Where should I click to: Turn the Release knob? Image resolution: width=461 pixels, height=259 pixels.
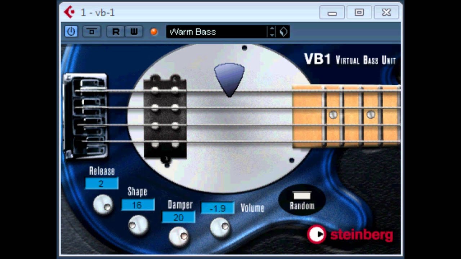click(103, 205)
